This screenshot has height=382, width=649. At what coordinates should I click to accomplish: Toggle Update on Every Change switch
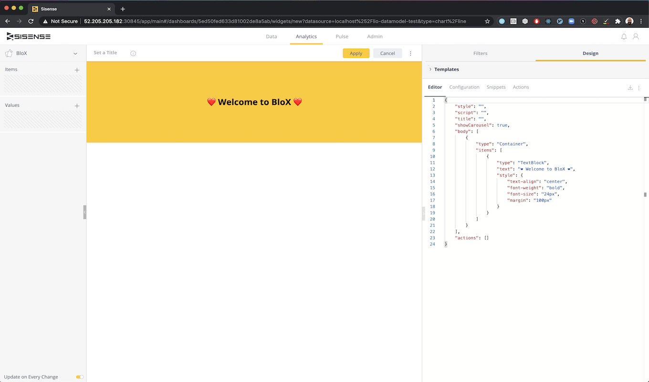(x=80, y=377)
